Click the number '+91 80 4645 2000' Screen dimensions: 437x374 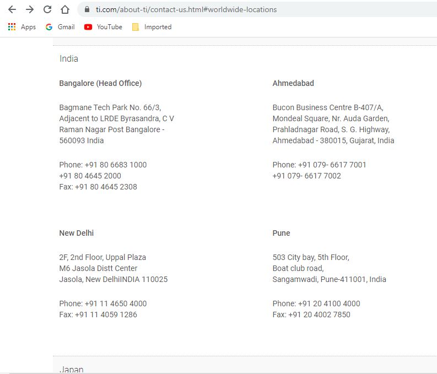tap(90, 176)
